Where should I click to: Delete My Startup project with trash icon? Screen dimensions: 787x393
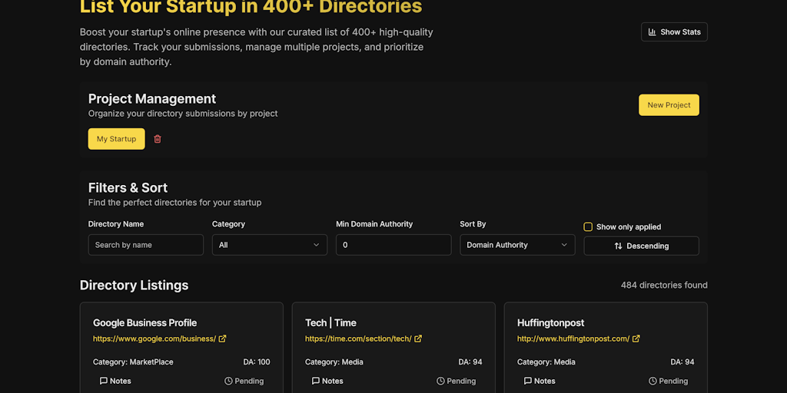158,139
